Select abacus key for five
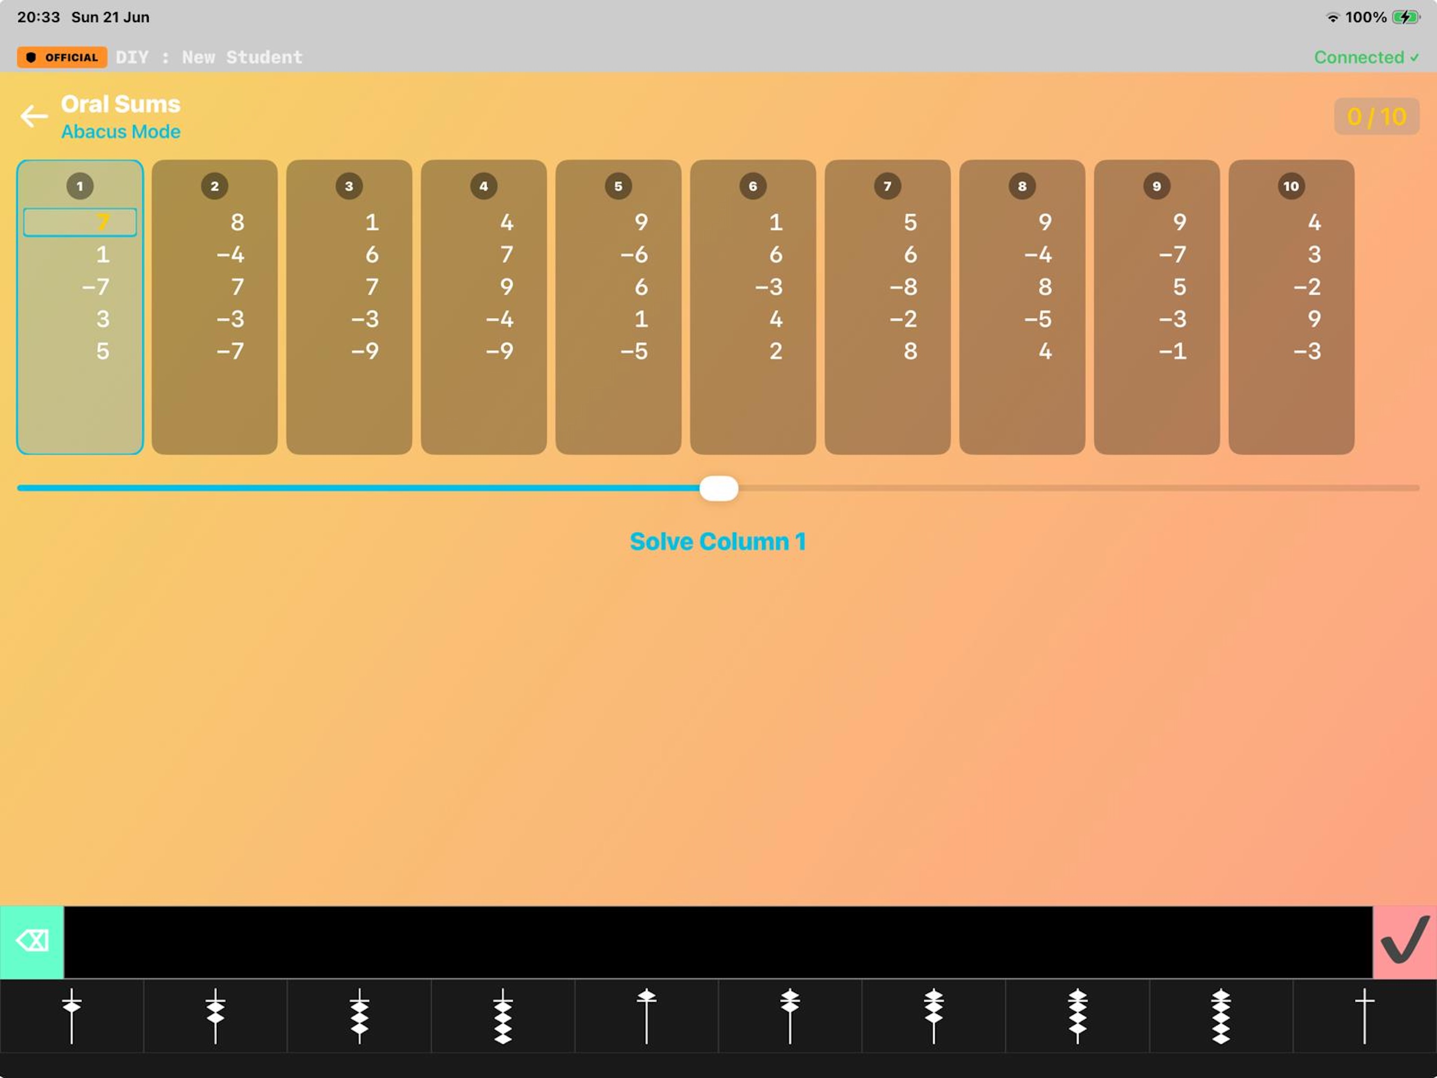 point(646,1016)
